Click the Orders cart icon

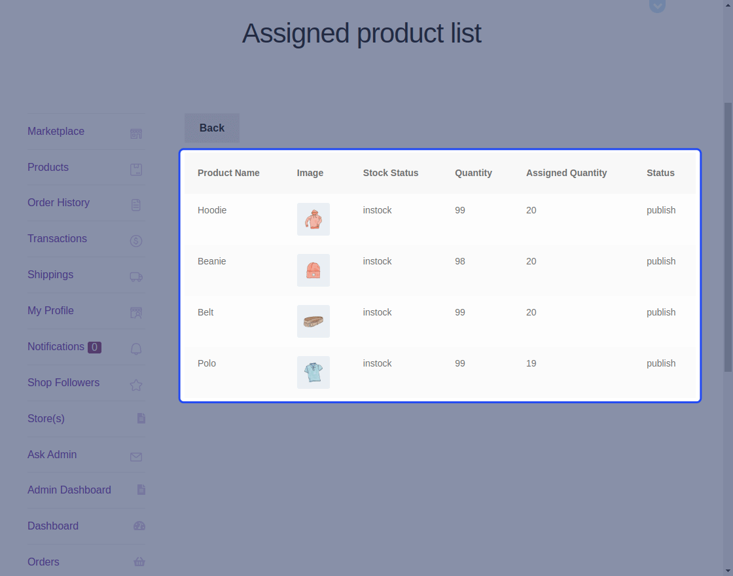tap(139, 562)
